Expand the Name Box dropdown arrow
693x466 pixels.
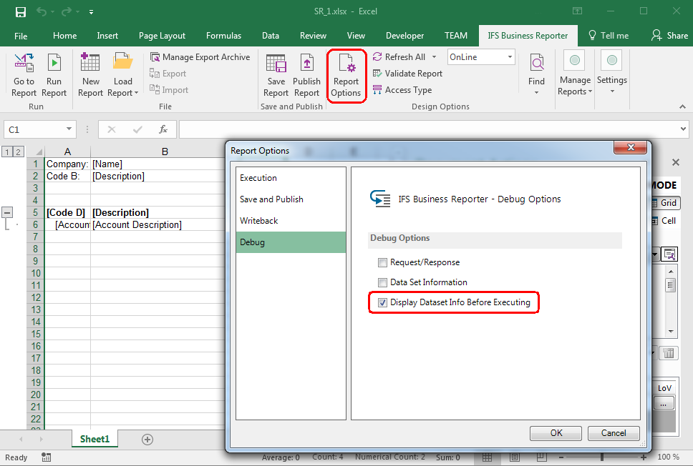pyautogui.click(x=69, y=129)
